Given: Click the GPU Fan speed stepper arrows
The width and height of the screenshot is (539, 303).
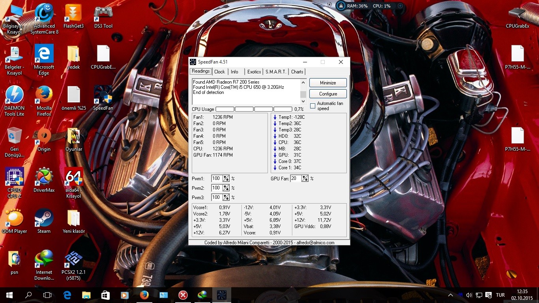Looking at the screenshot, I should pos(305,178).
